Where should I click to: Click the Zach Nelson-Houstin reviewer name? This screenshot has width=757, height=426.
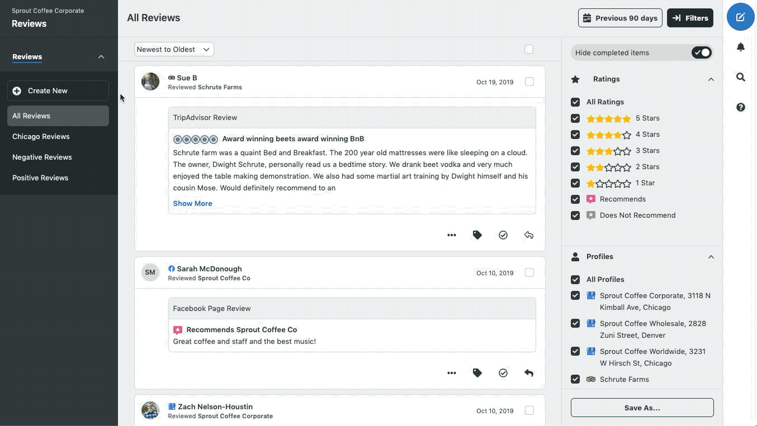[215, 406]
